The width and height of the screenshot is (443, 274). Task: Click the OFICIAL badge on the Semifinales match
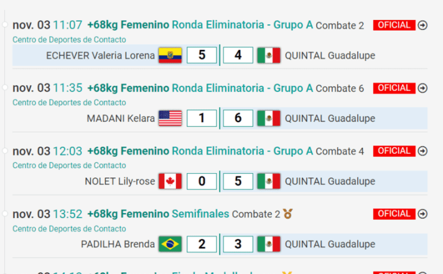point(394,214)
